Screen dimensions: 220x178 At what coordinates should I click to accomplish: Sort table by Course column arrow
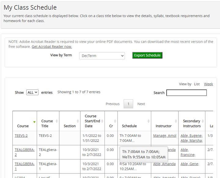click(x=35, y=122)
